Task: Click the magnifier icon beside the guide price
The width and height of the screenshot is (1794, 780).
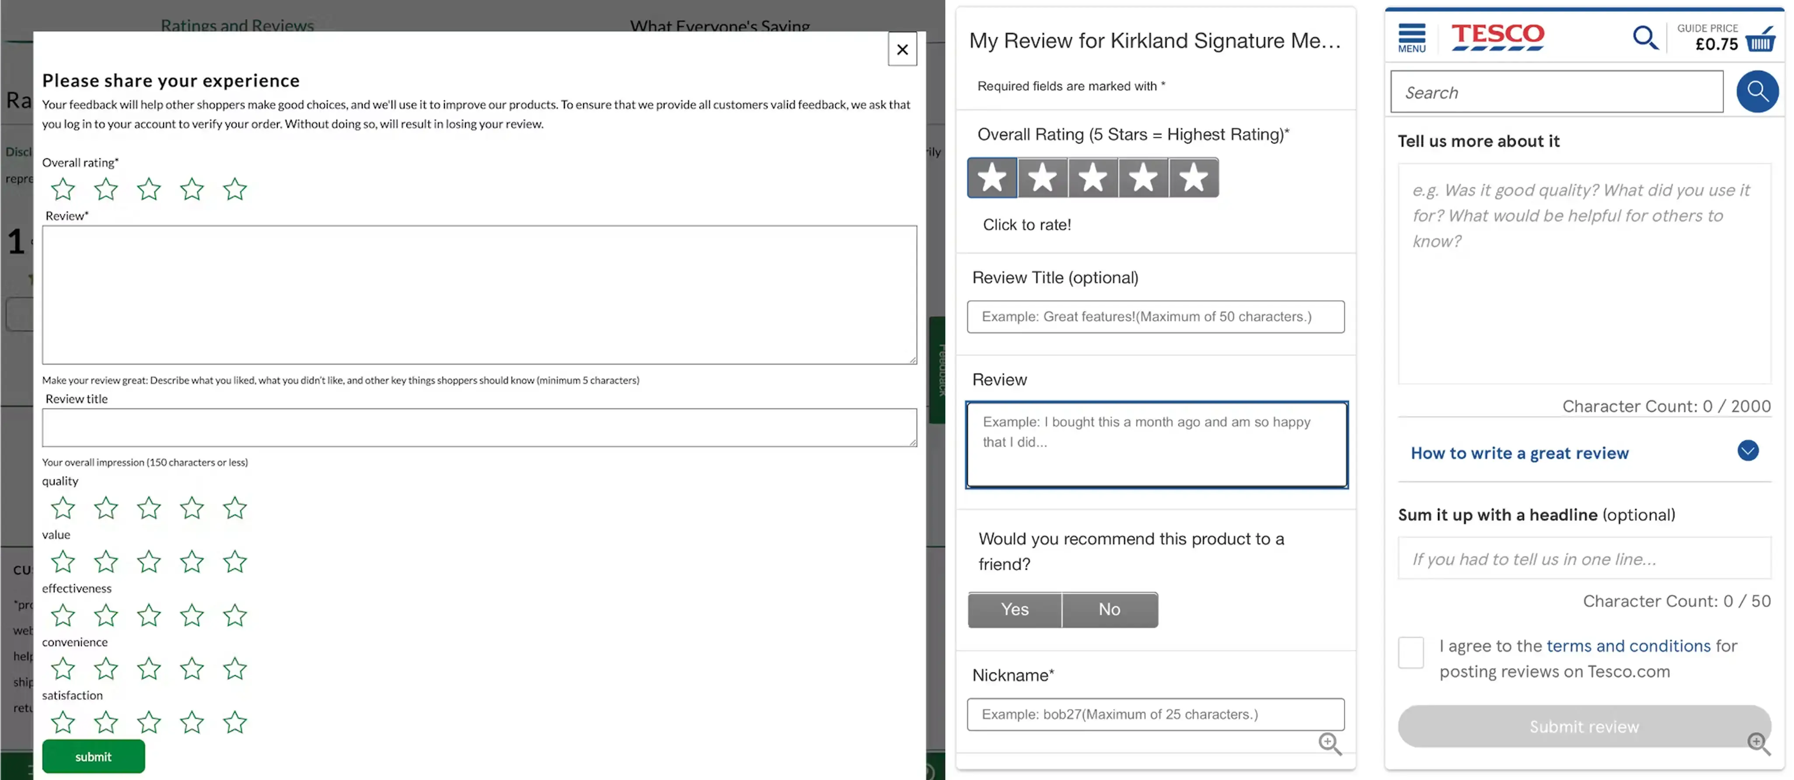Action: tap(1645, 38)
